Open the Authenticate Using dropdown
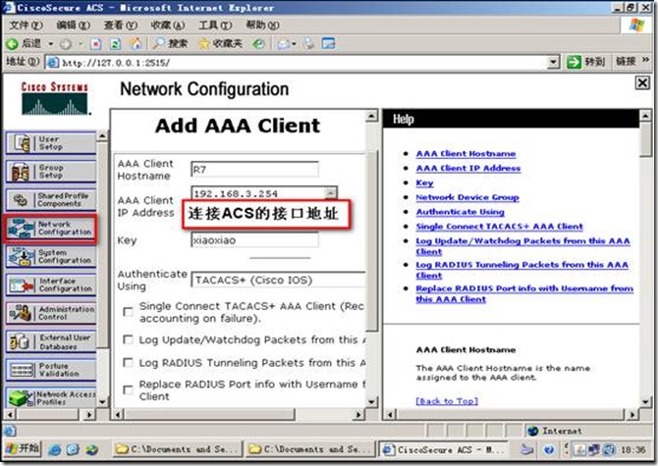This screenshot has height=466, width=658. click(x=278, y=280)
